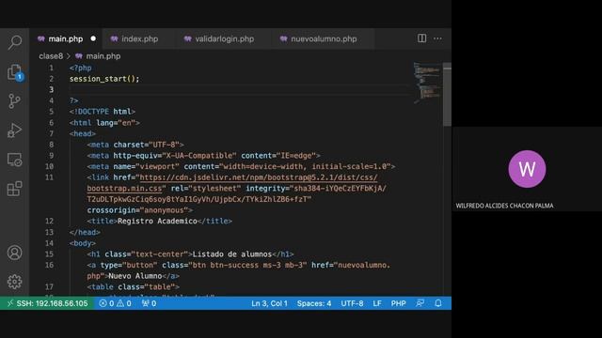
Task: Open the editor More Actions menu
Action: pyautogui.click(x=437, y=38)
